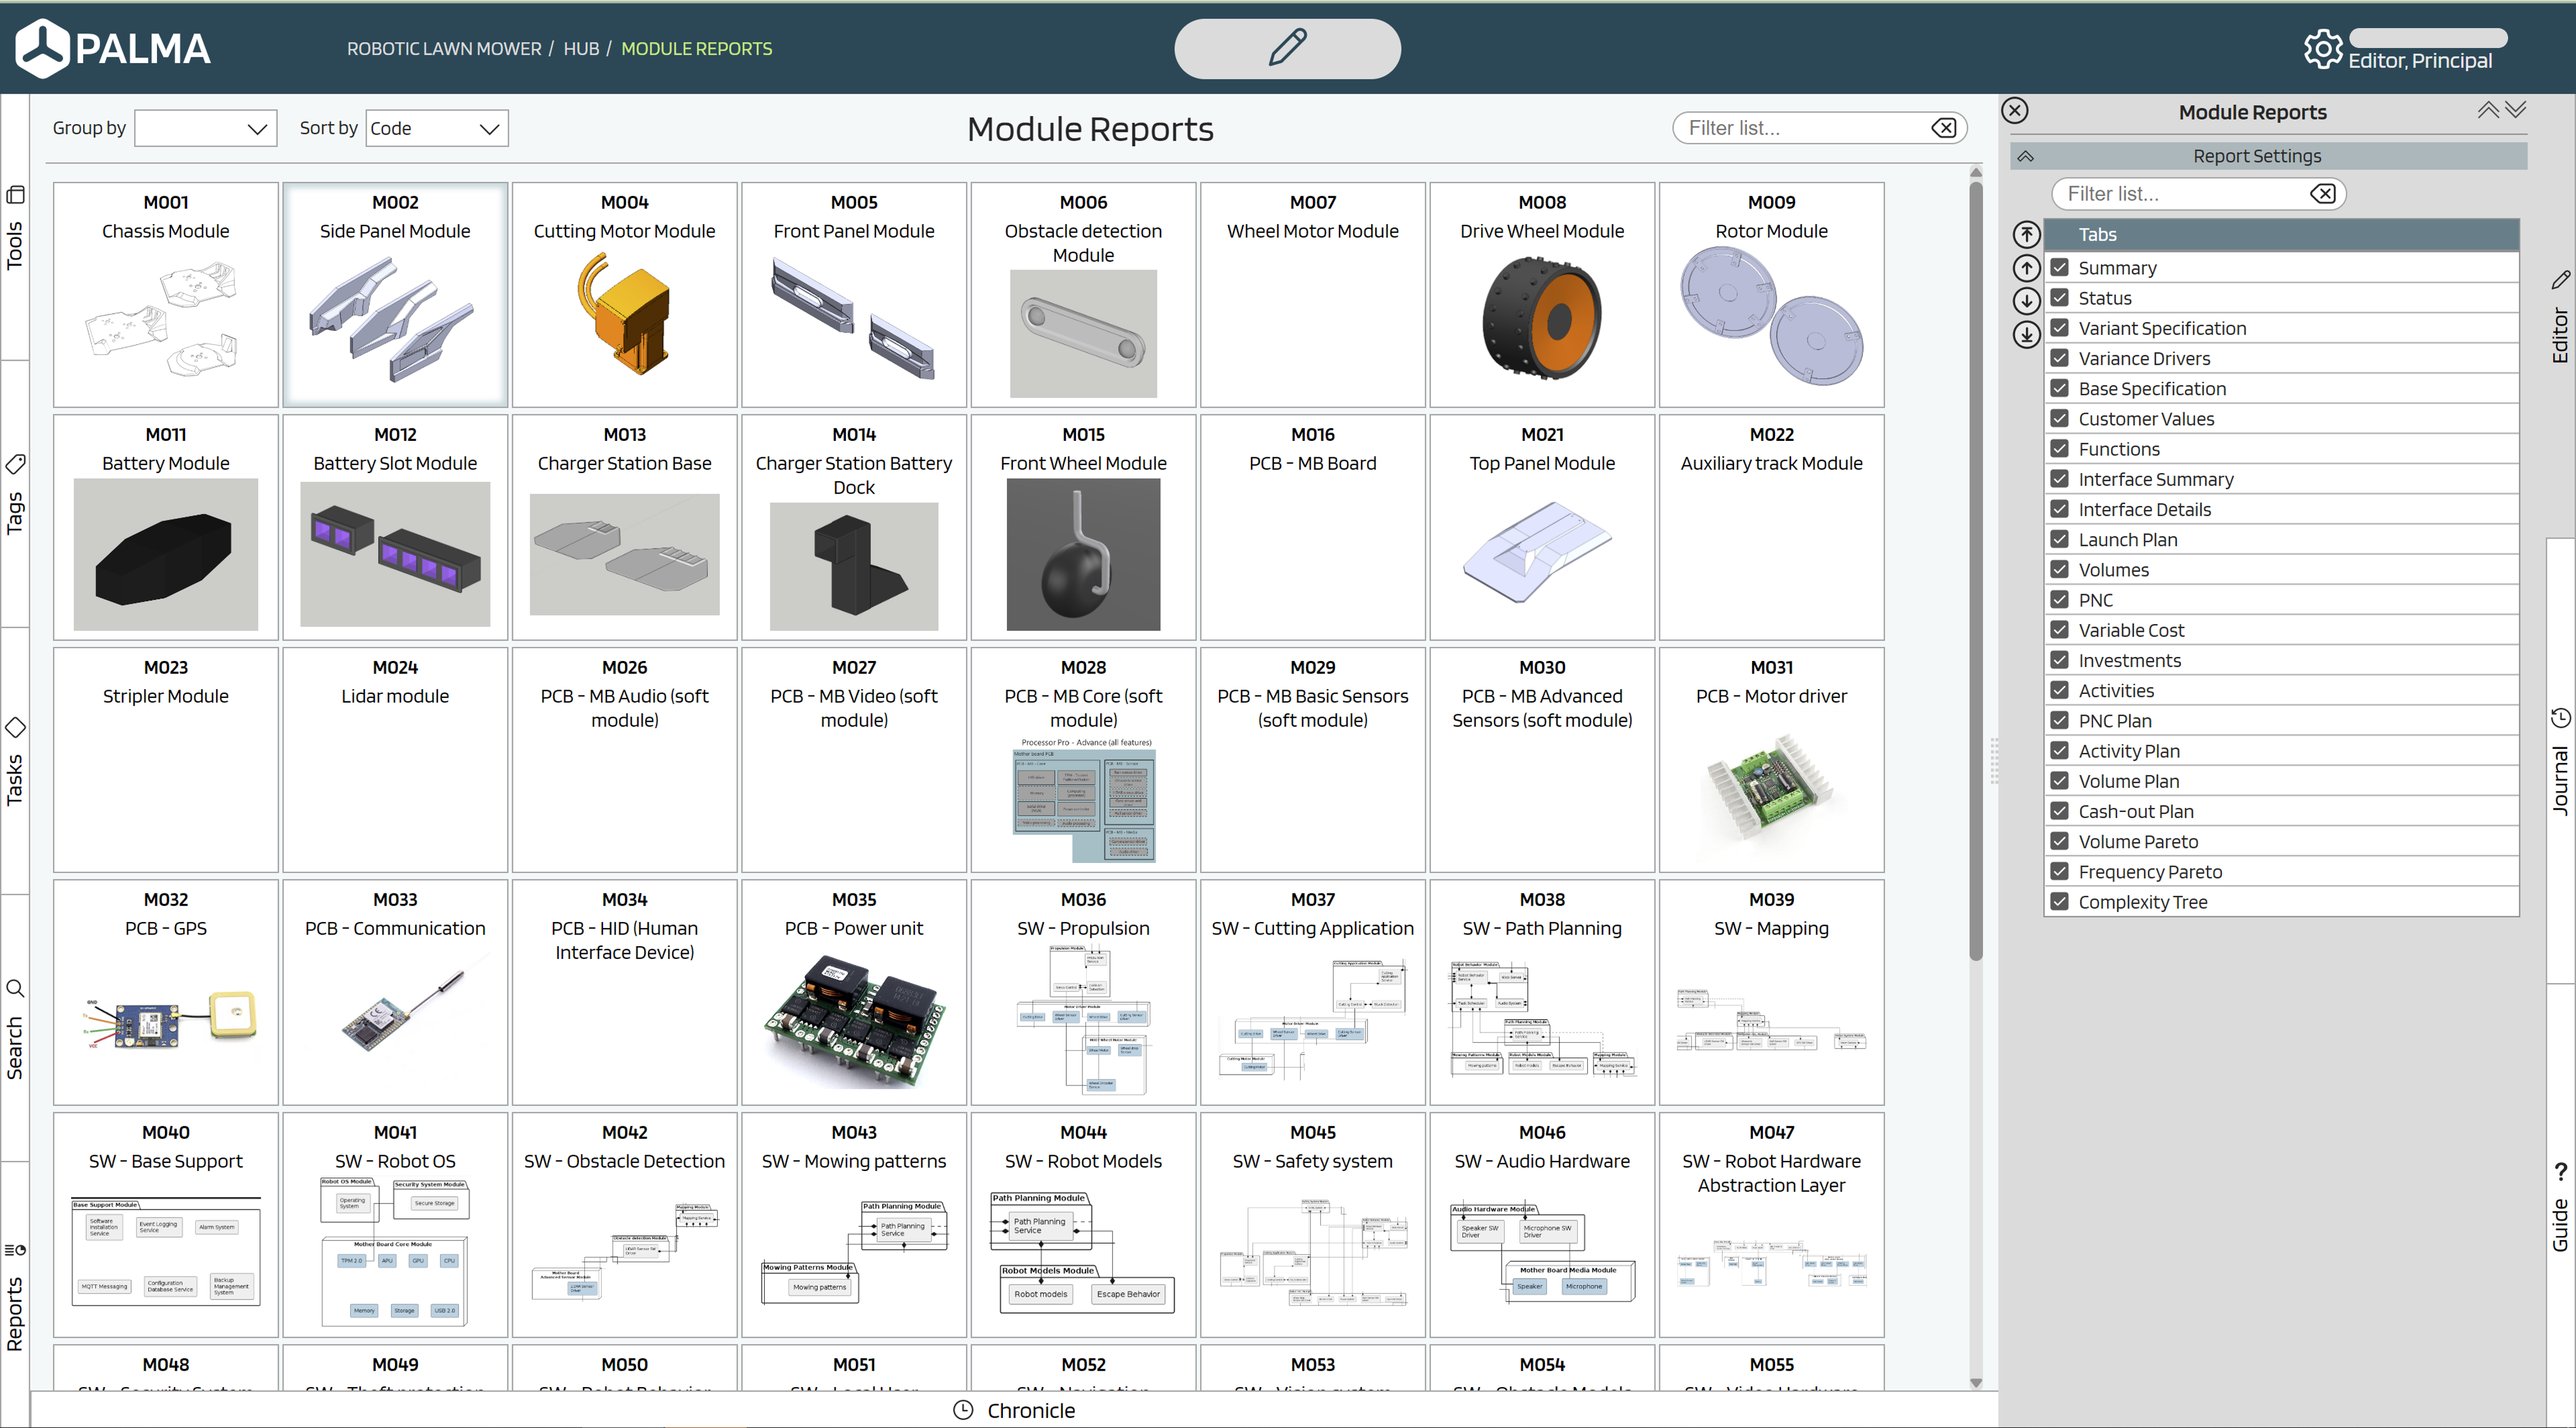Viewport: 2576px width, 1428px height.
Task: Toggle the Launch Plan checkbox
Action: click(2060, 540)
